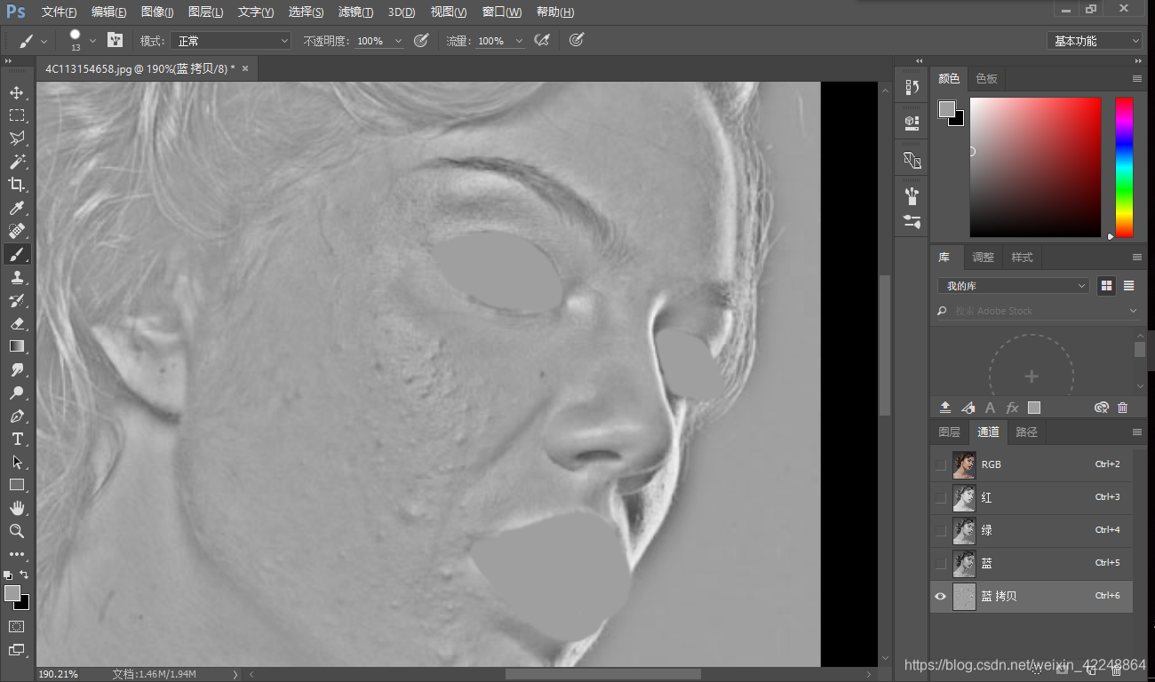Select the Rectangular Marquee tool
Viewport: 1155px width, 682px height.
click(x=17, y=115)
